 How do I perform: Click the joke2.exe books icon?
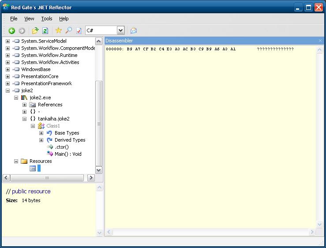24,98
